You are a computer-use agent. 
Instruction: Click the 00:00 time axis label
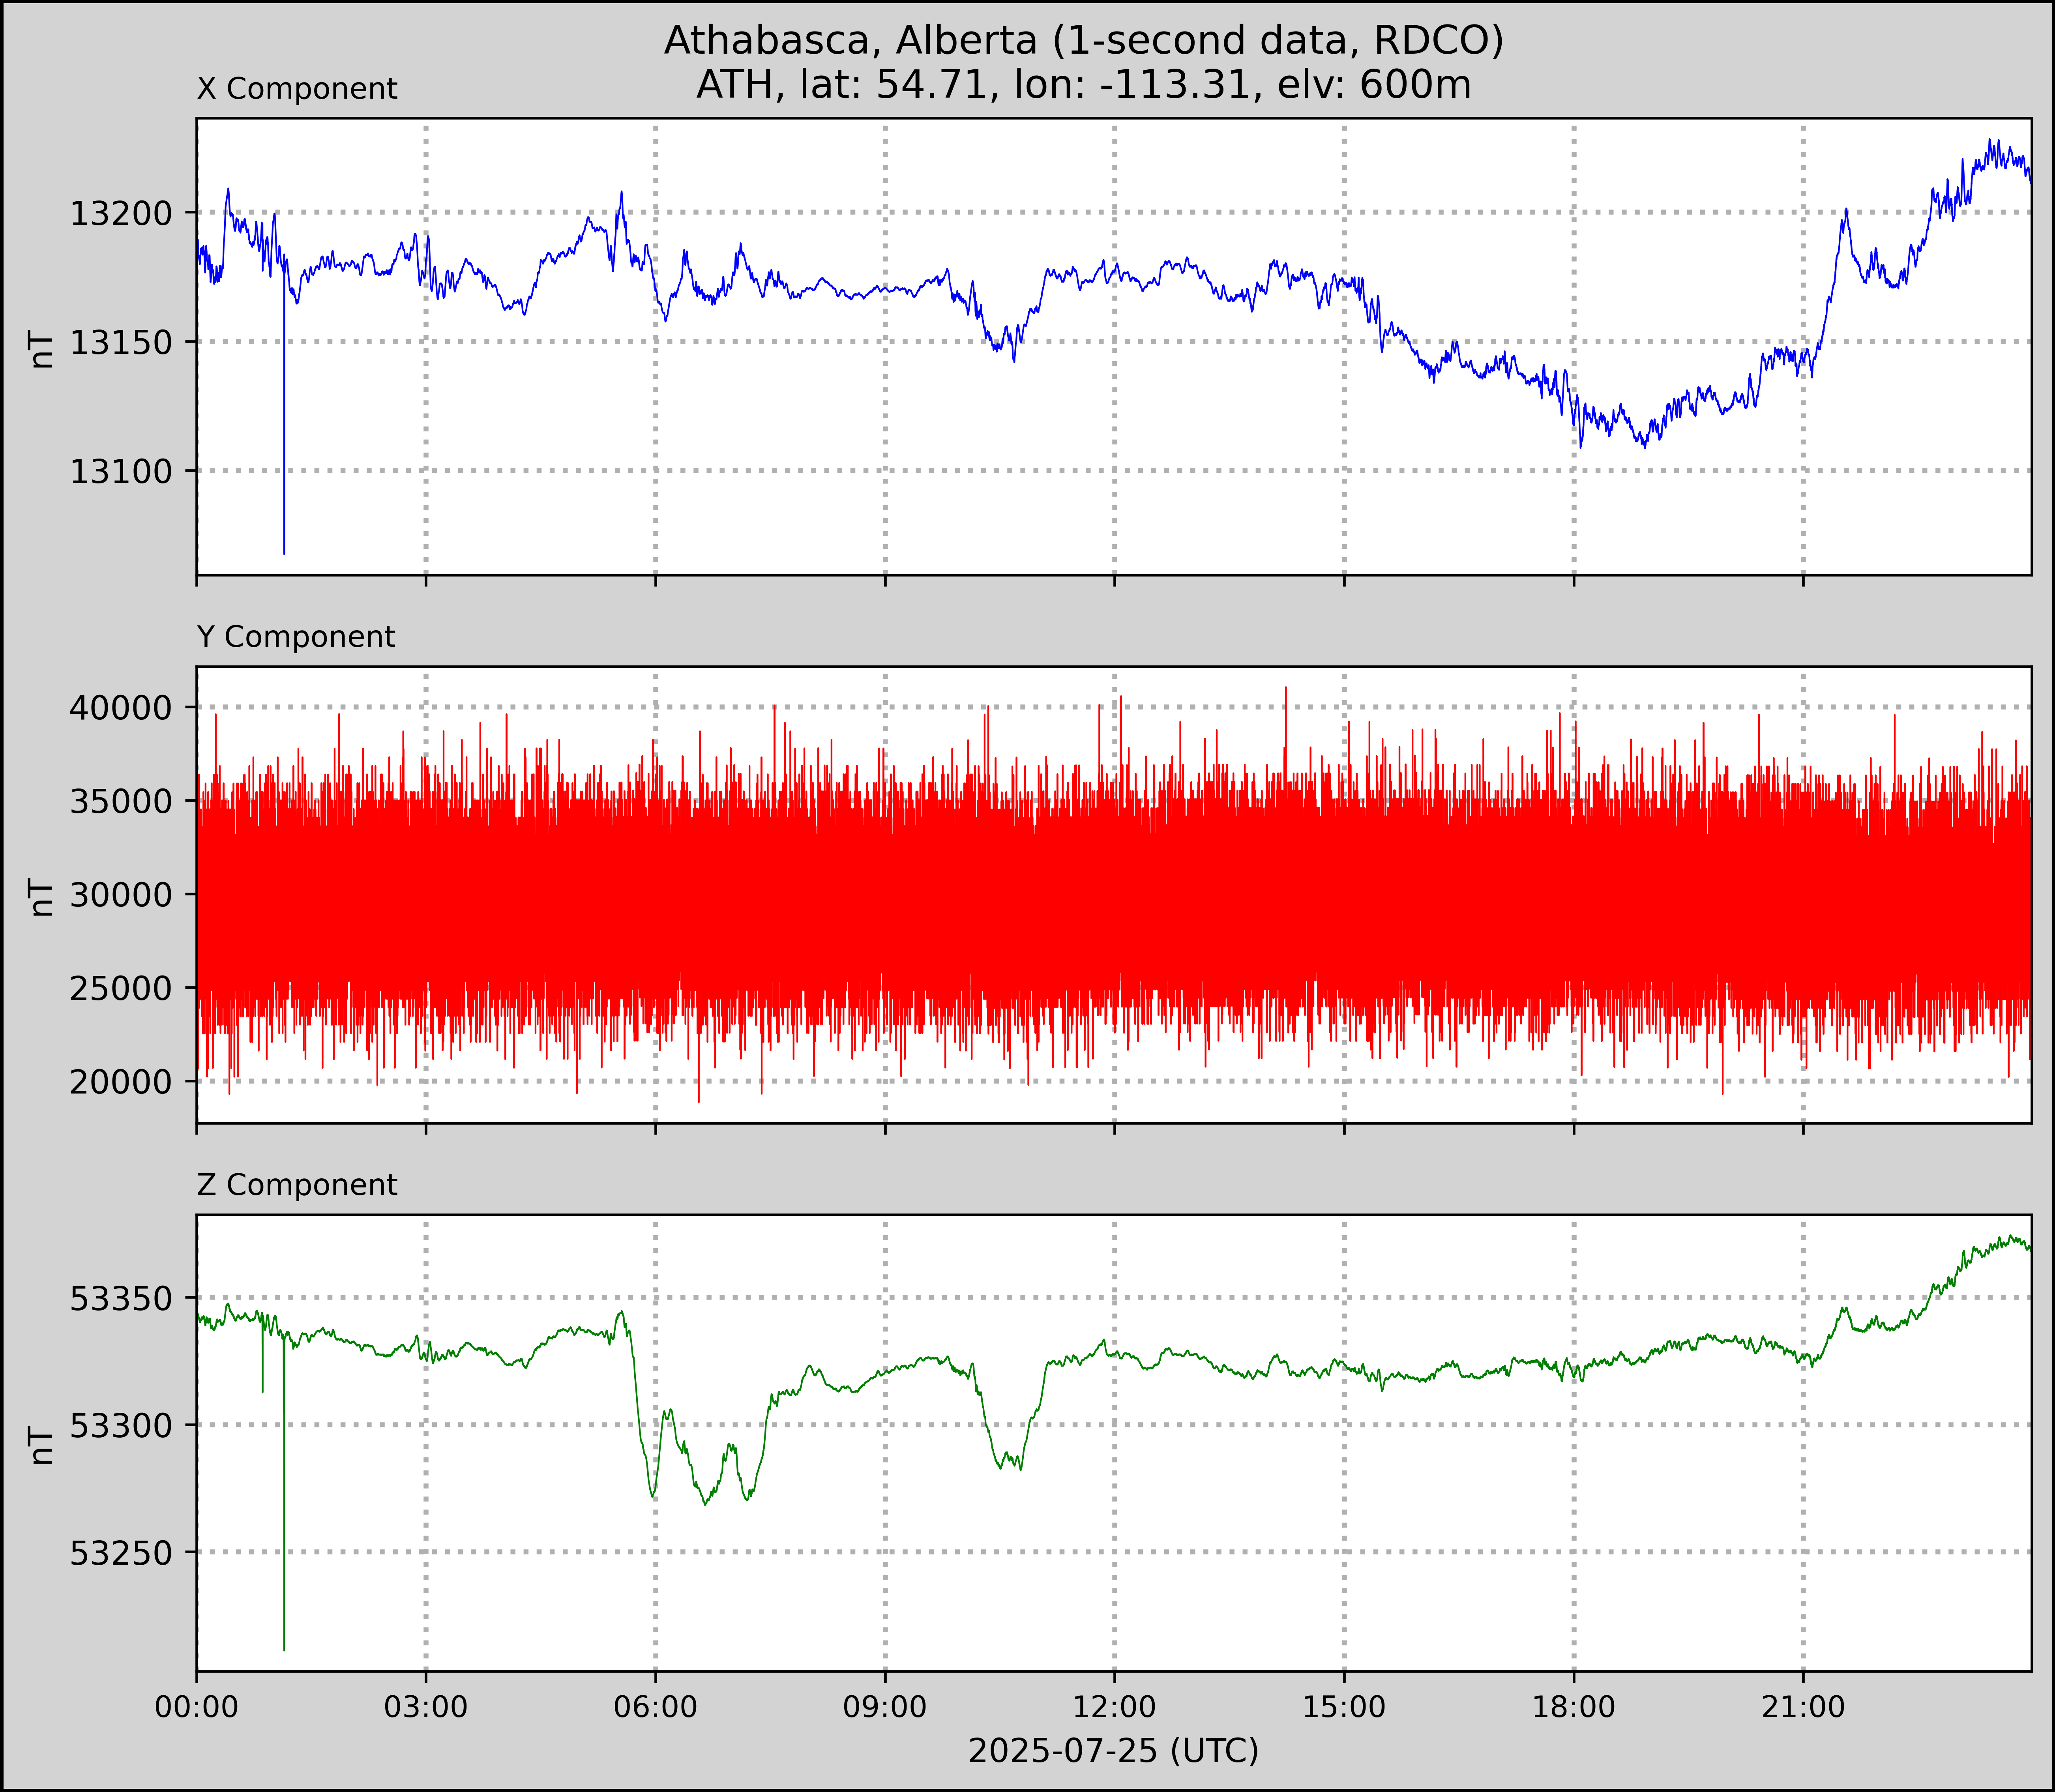point(197,1707)
